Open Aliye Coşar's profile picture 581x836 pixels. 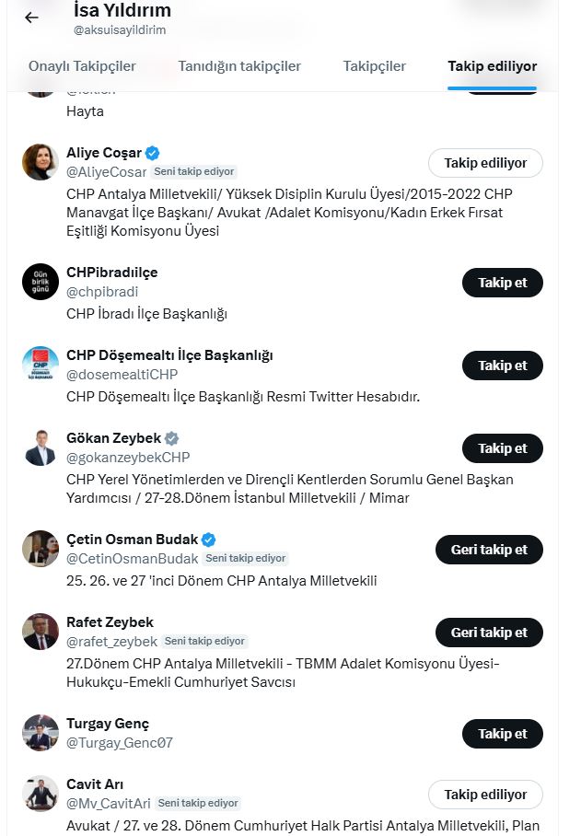[41, 162]
